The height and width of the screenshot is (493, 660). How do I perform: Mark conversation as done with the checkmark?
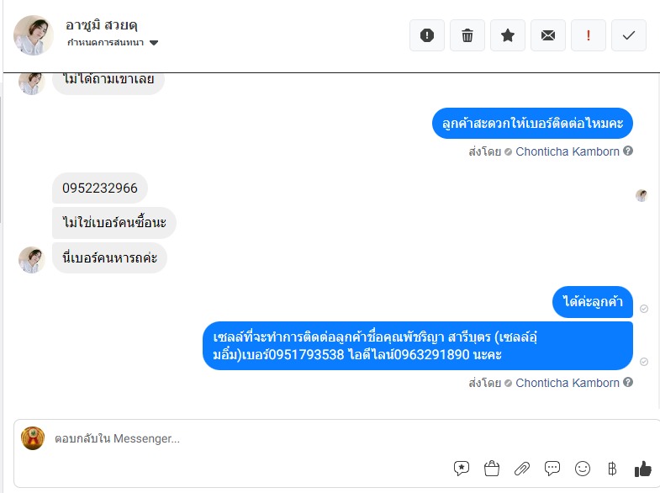tap(629, 35)
